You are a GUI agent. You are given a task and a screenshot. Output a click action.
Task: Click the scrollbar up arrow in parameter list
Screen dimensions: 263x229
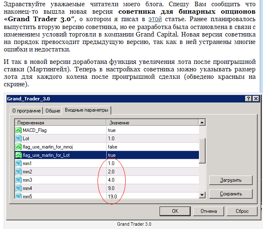coord(202,122)
